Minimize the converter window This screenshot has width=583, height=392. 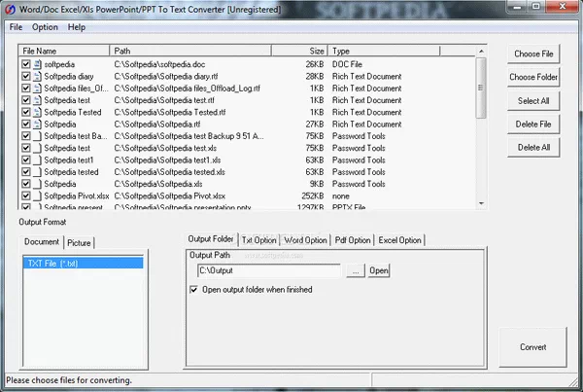click(x=517, y=7)
